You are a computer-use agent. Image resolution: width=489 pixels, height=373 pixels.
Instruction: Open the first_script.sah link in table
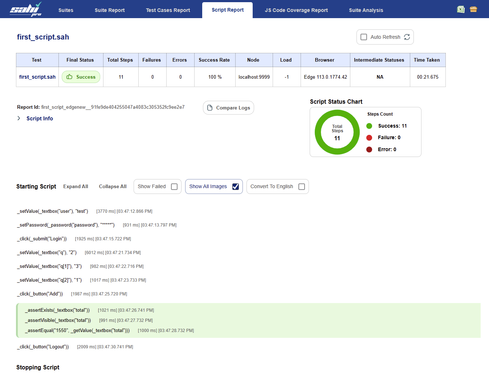pyautogui.click(x=37, y=77)
